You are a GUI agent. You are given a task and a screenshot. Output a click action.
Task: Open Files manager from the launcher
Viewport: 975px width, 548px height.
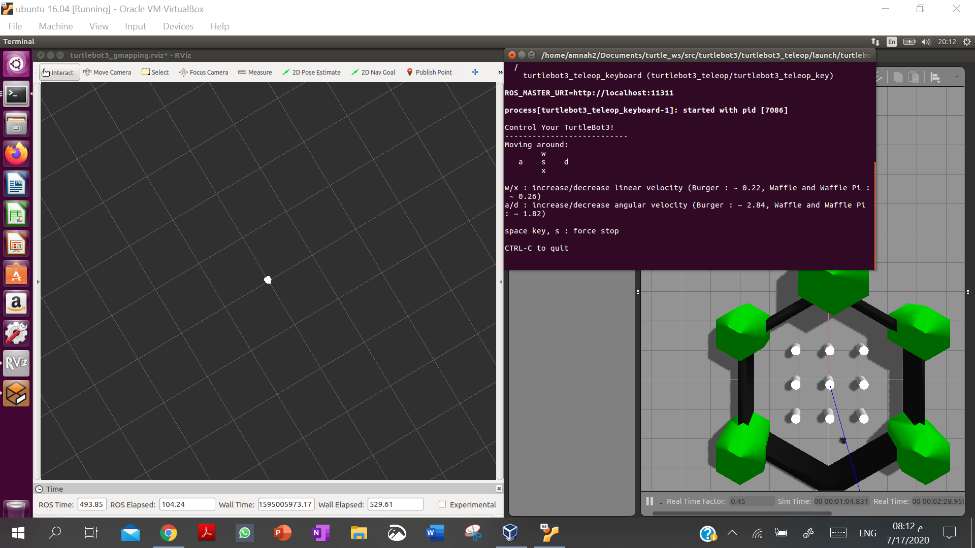[x=16, y=124]
